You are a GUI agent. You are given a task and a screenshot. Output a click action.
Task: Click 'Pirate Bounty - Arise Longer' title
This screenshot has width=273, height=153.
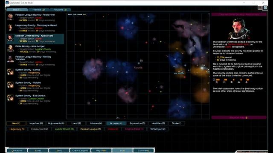point(30,46)
